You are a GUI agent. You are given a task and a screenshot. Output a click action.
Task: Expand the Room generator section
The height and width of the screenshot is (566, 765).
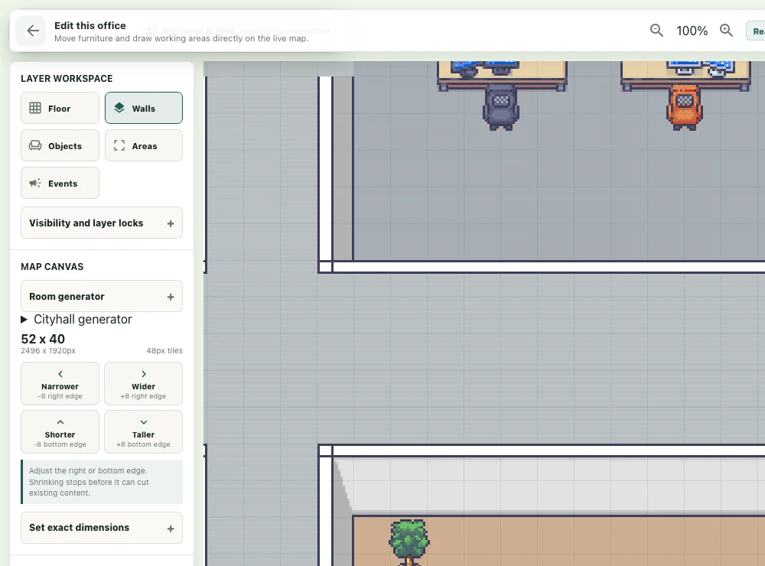coord(102,296)
